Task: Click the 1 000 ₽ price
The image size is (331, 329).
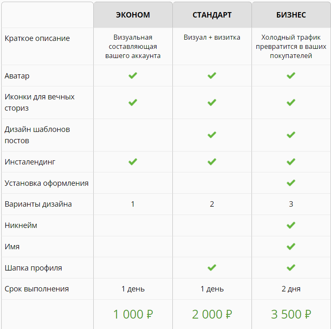Action: point(133,314)
